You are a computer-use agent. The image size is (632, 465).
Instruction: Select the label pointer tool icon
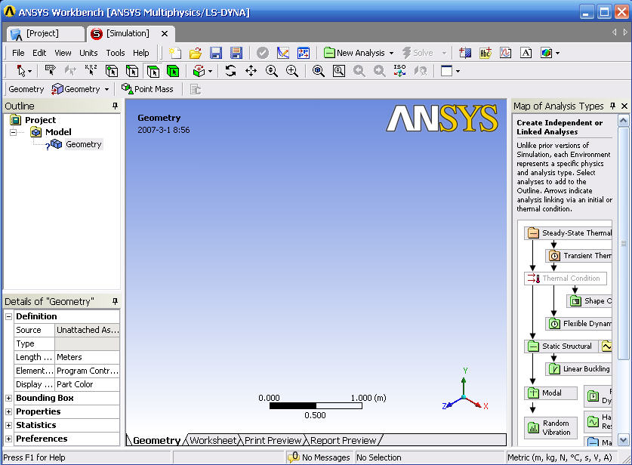click(x=50, y=71)
